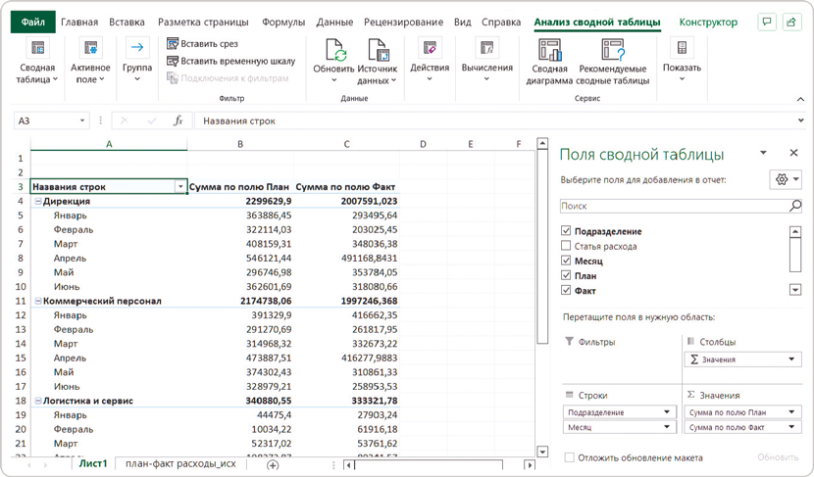This screenshot has width=814, height=477.
Task: Click Вставить временную шкалу timeline icon
Action: (x=173, y=61)
